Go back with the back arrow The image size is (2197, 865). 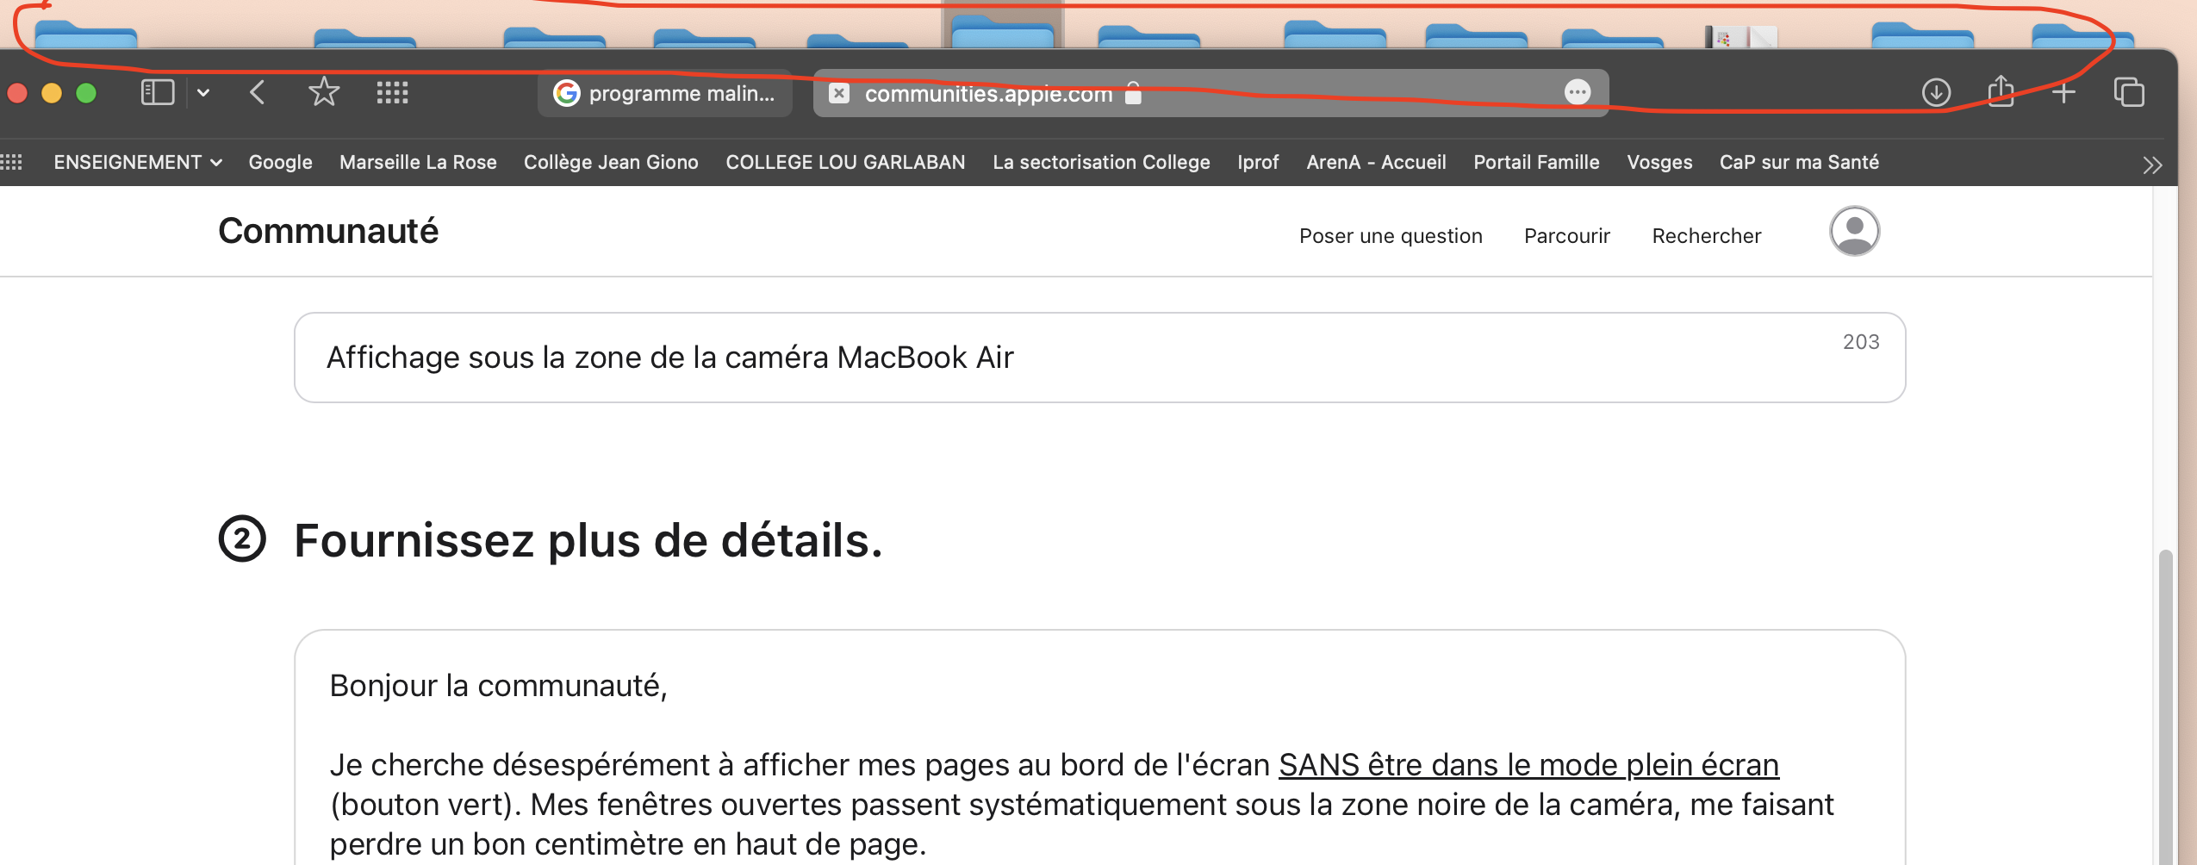257,92
